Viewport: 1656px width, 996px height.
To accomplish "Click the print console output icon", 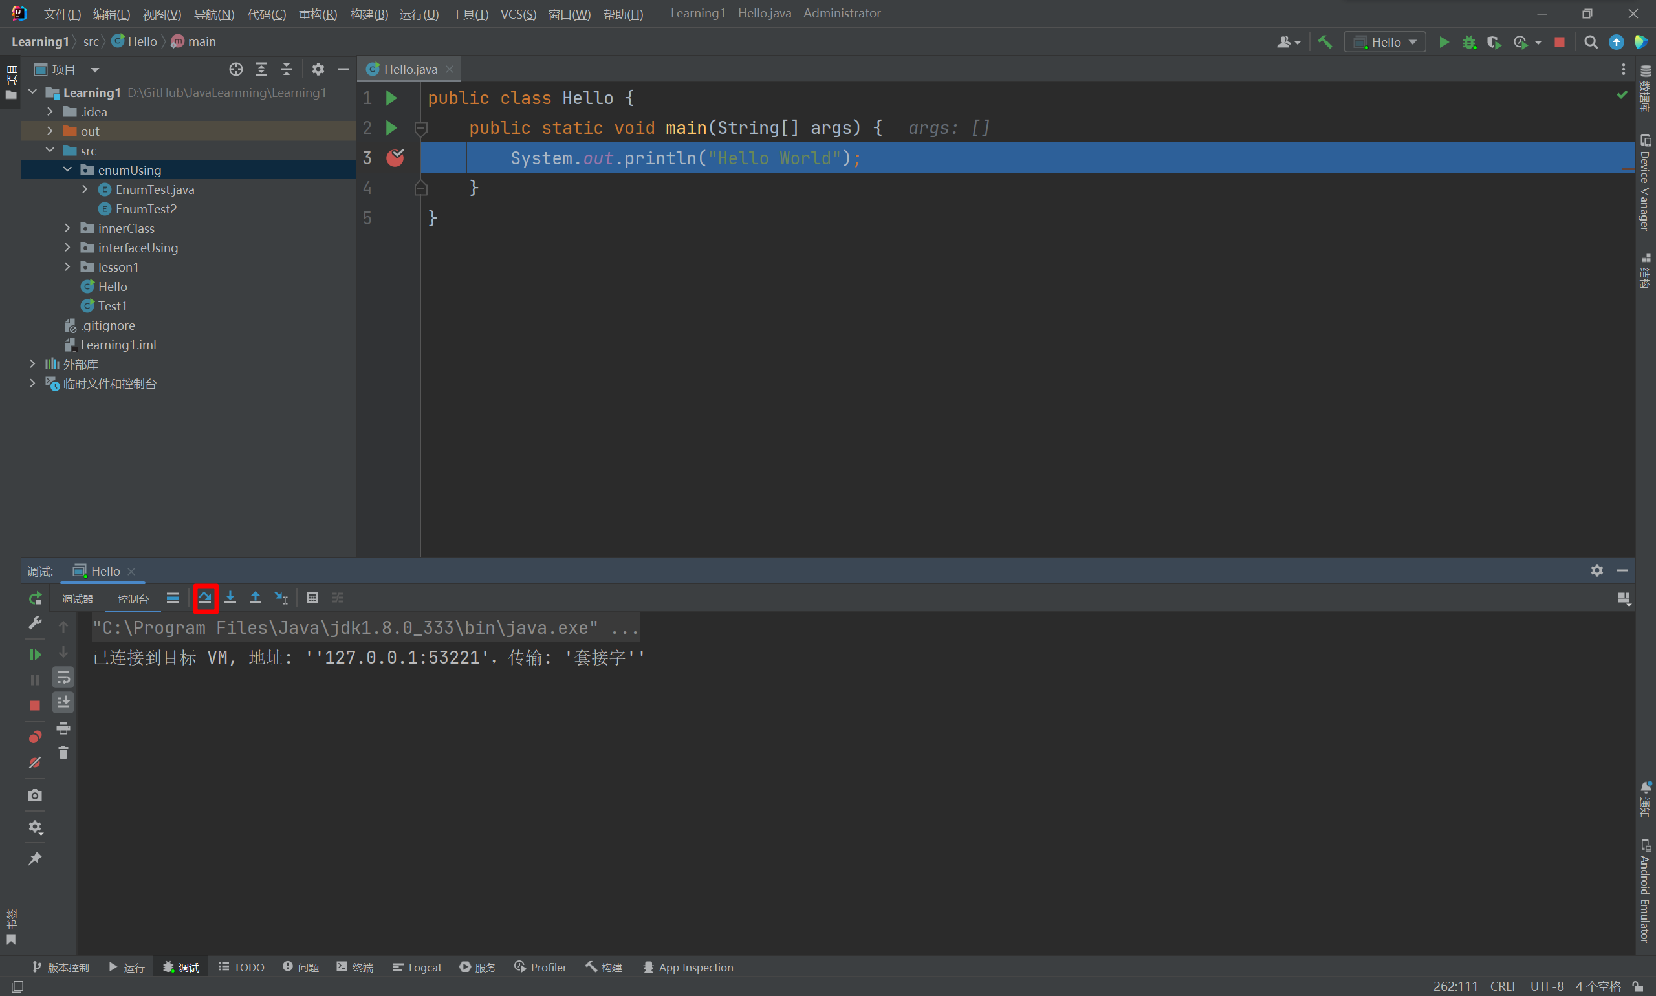I will coord(63,728).
